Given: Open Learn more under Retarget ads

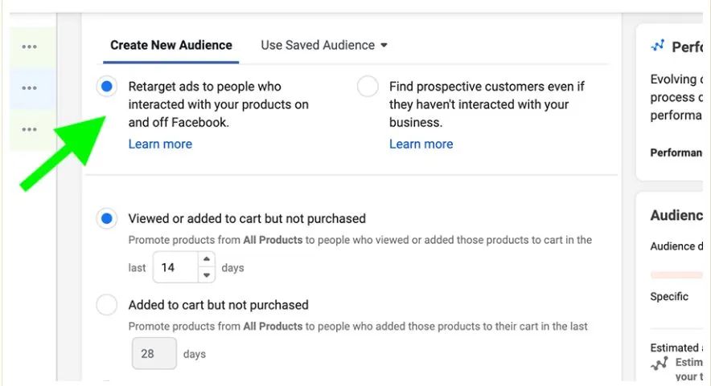Looking at the screenshot, I should [160, 144].
